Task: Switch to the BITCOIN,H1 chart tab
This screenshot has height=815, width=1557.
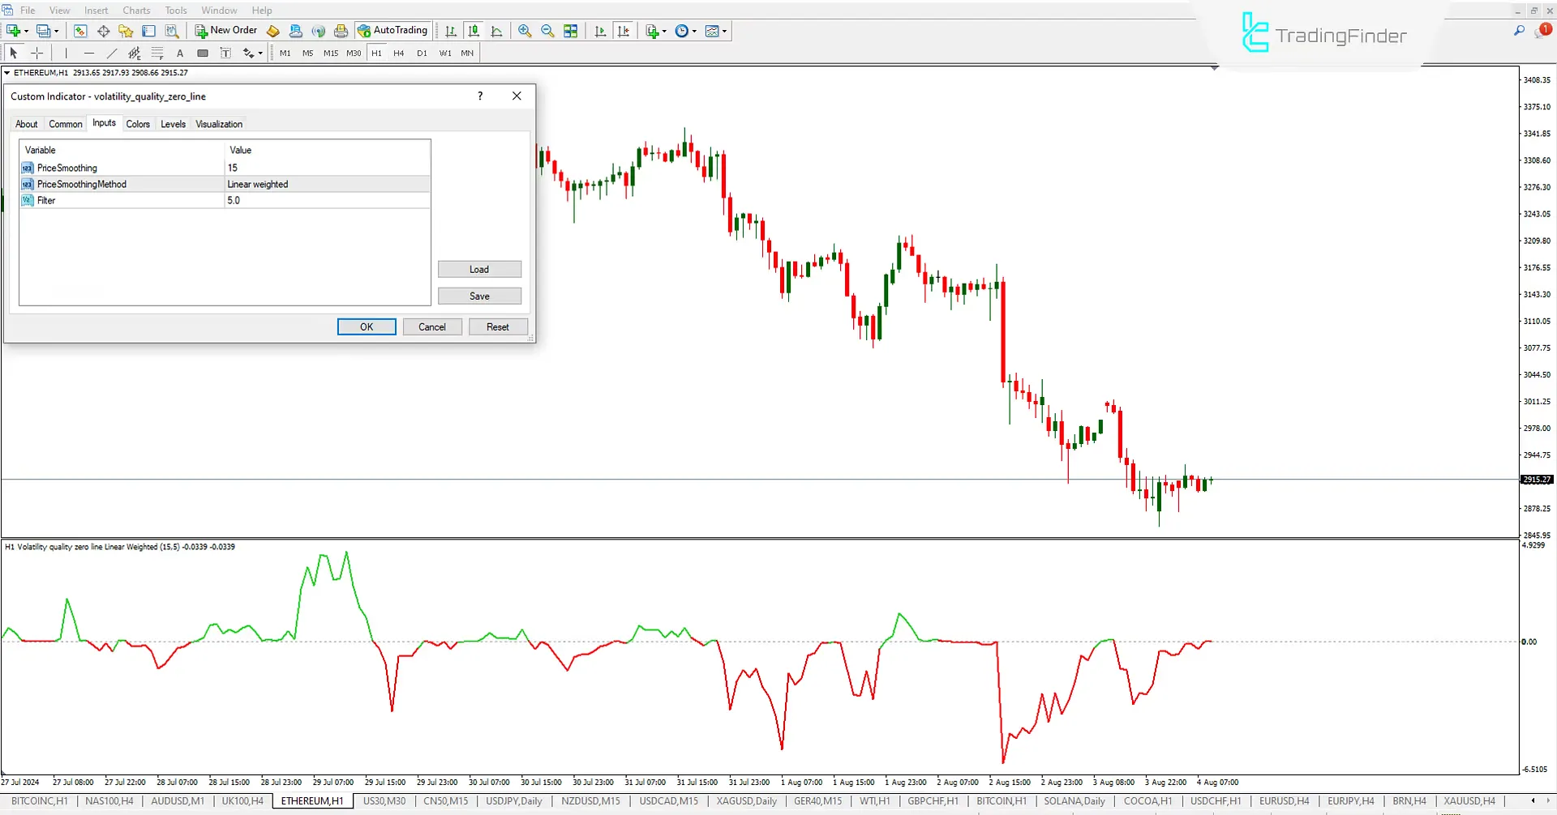Action: point(1001,800)
